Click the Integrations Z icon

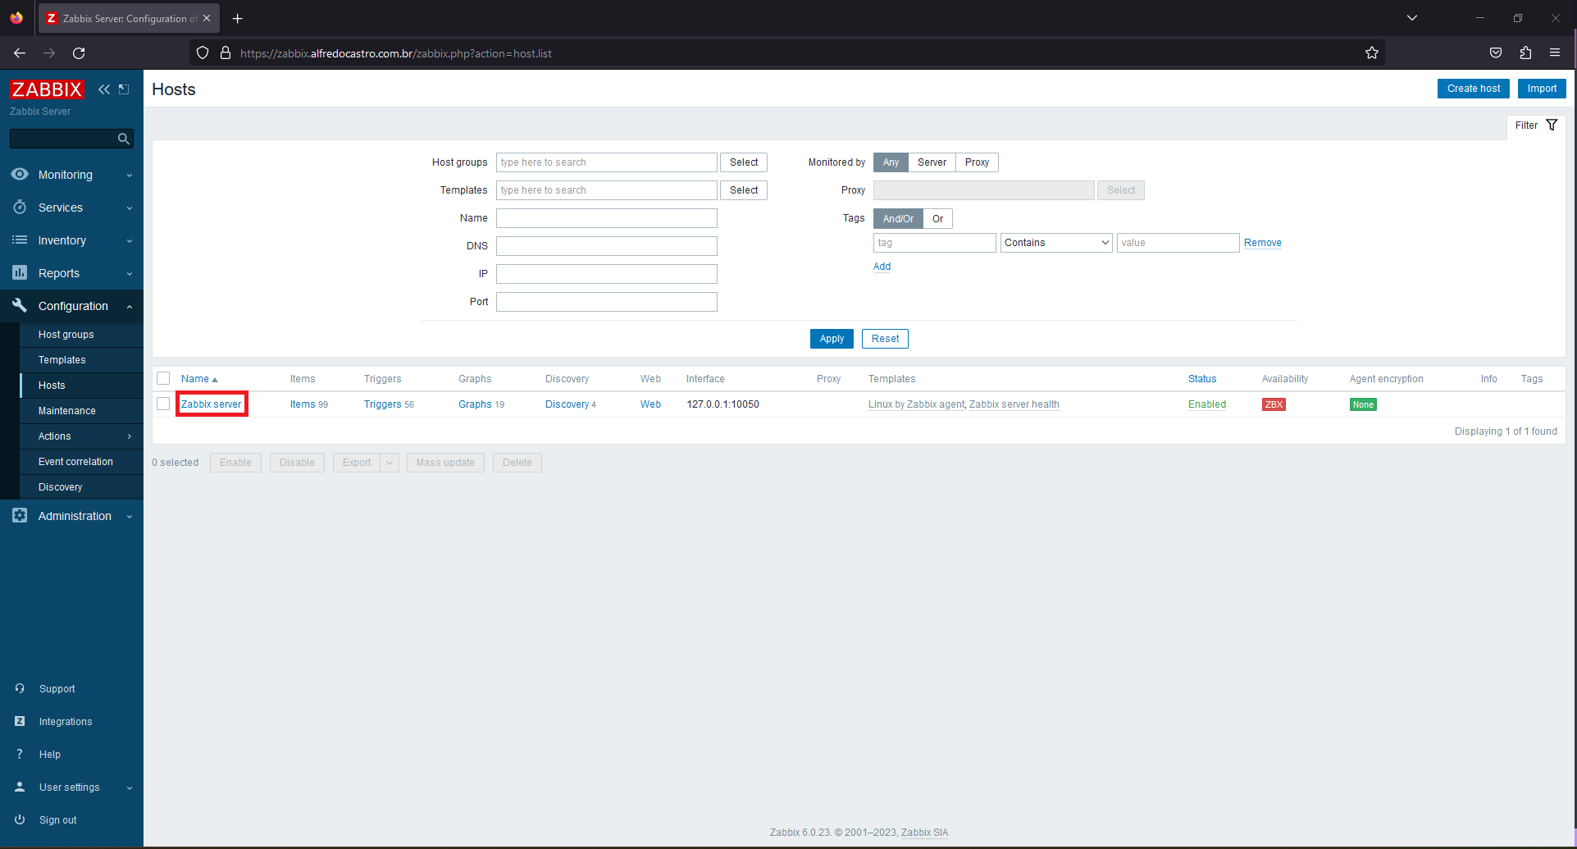(x=20, y=721)
